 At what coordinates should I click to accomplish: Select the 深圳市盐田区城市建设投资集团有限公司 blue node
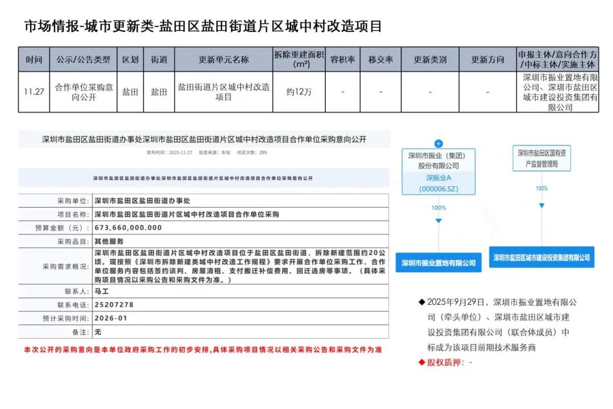[541, 258]
